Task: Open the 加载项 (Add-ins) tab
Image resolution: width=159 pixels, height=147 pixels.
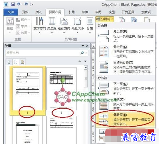Action: [146, 12]
